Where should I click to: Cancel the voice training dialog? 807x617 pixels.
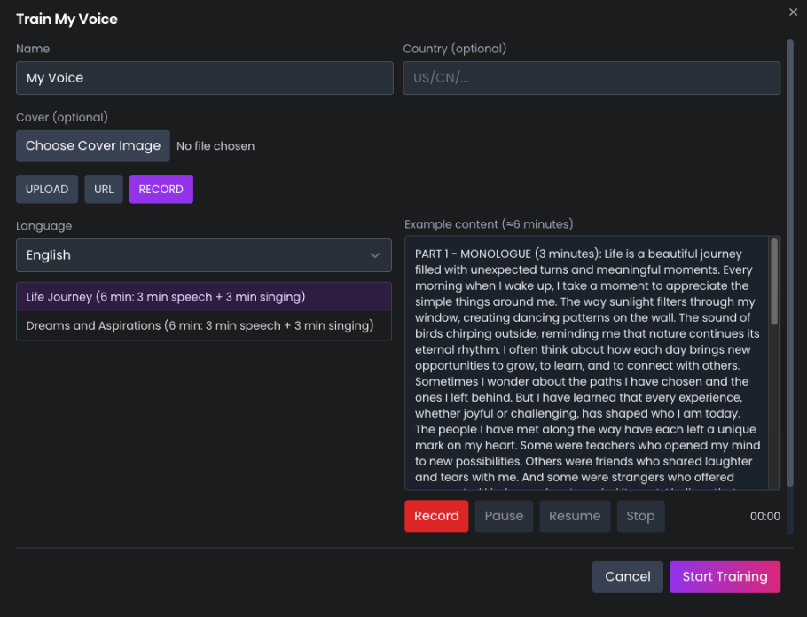click(x=627, y=576)
